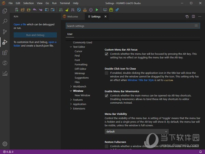This screenshot has height=154, width=205.
Task: Click the compile (binary arrow) toolbar icon
Action: 61,10
